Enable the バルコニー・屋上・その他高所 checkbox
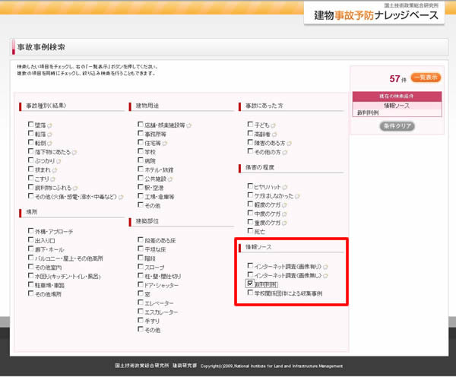Viewport: 456px width, 377px height. [x=30, y=258]
